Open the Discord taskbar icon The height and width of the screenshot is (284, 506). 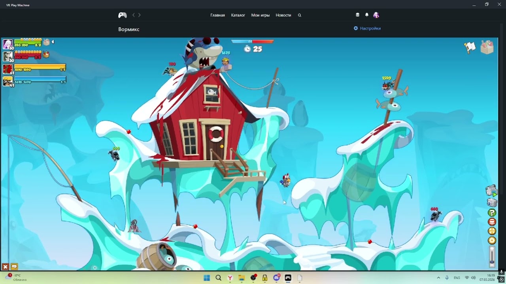click(276, 278)
